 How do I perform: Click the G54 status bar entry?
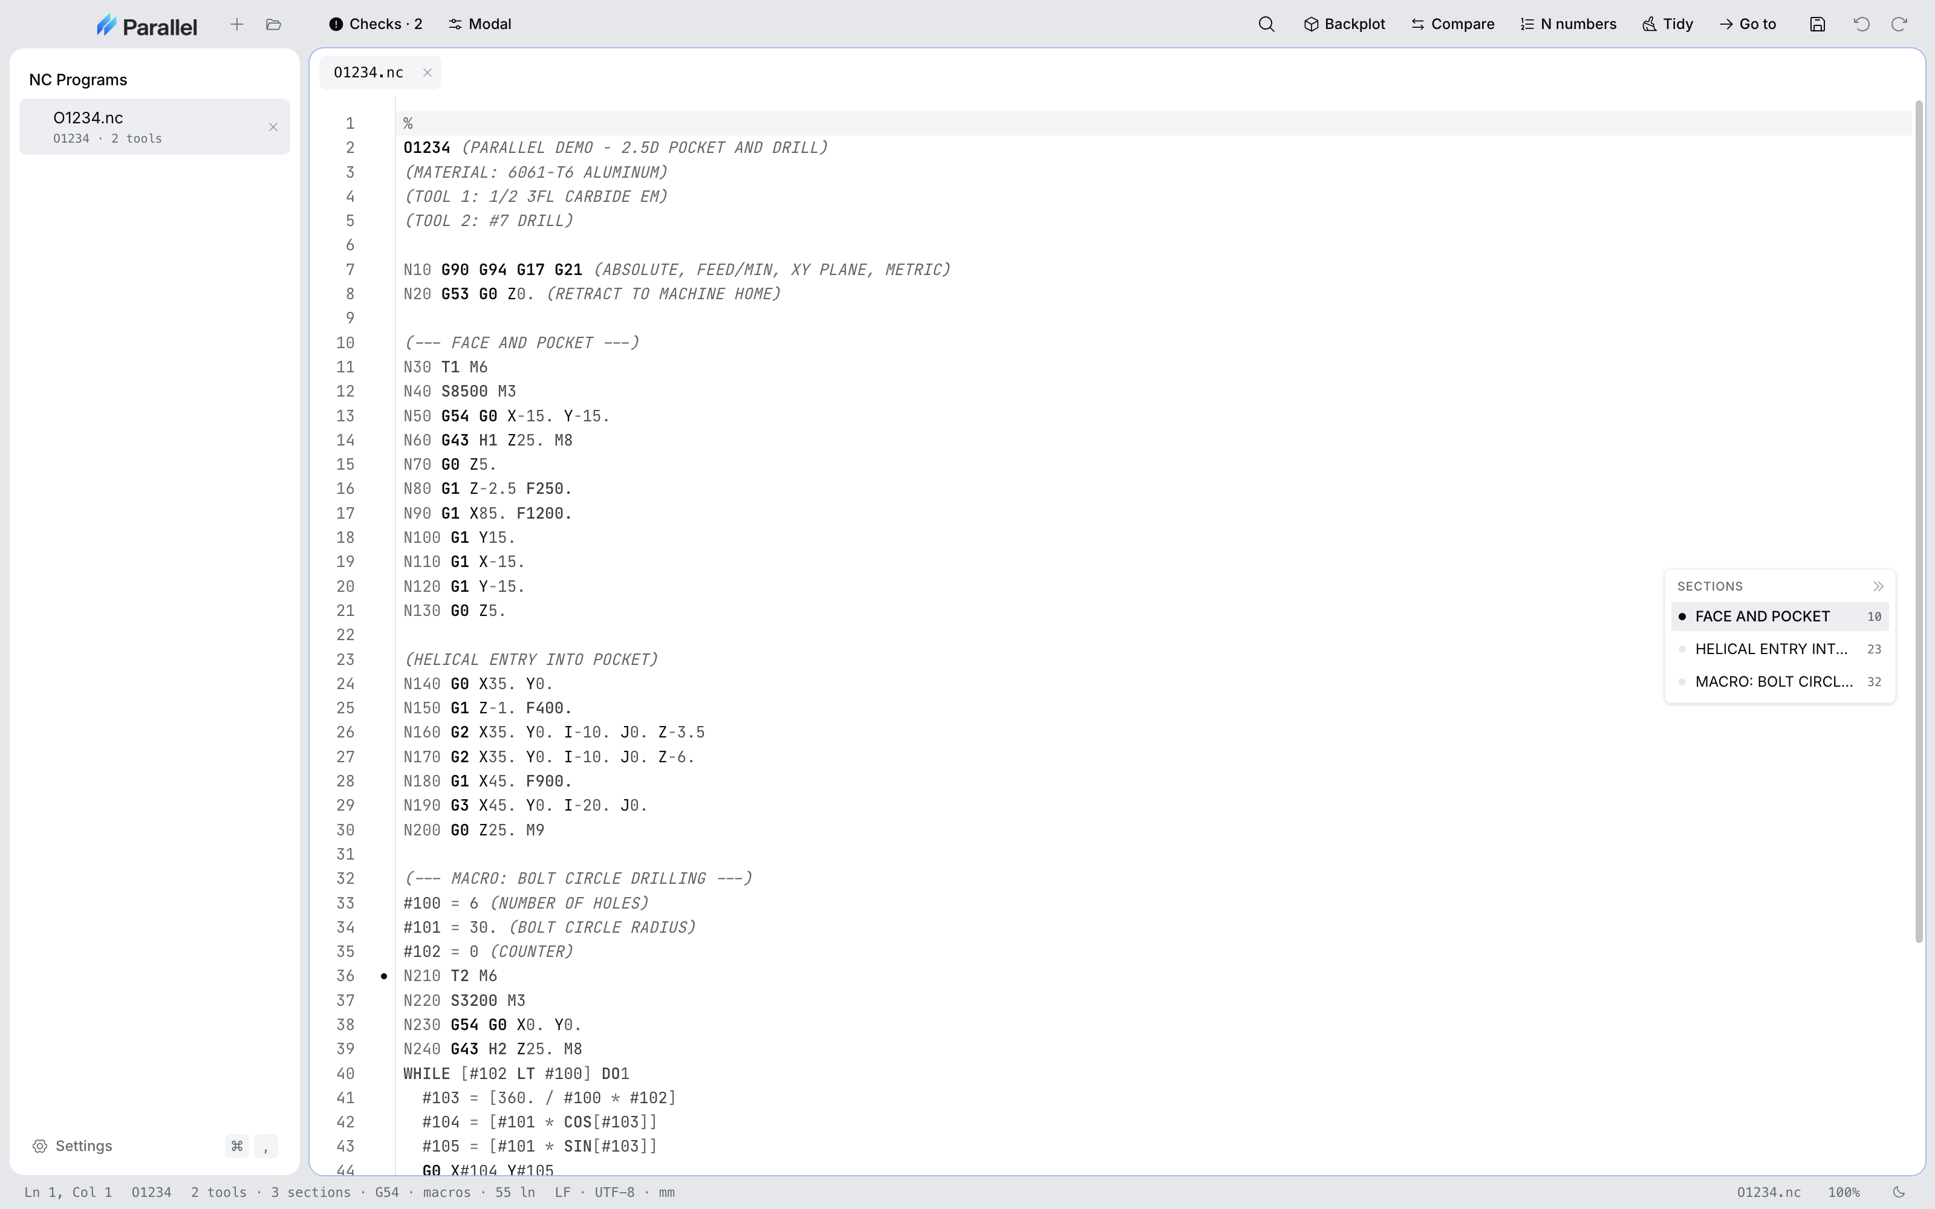[x=387, y=1192]
